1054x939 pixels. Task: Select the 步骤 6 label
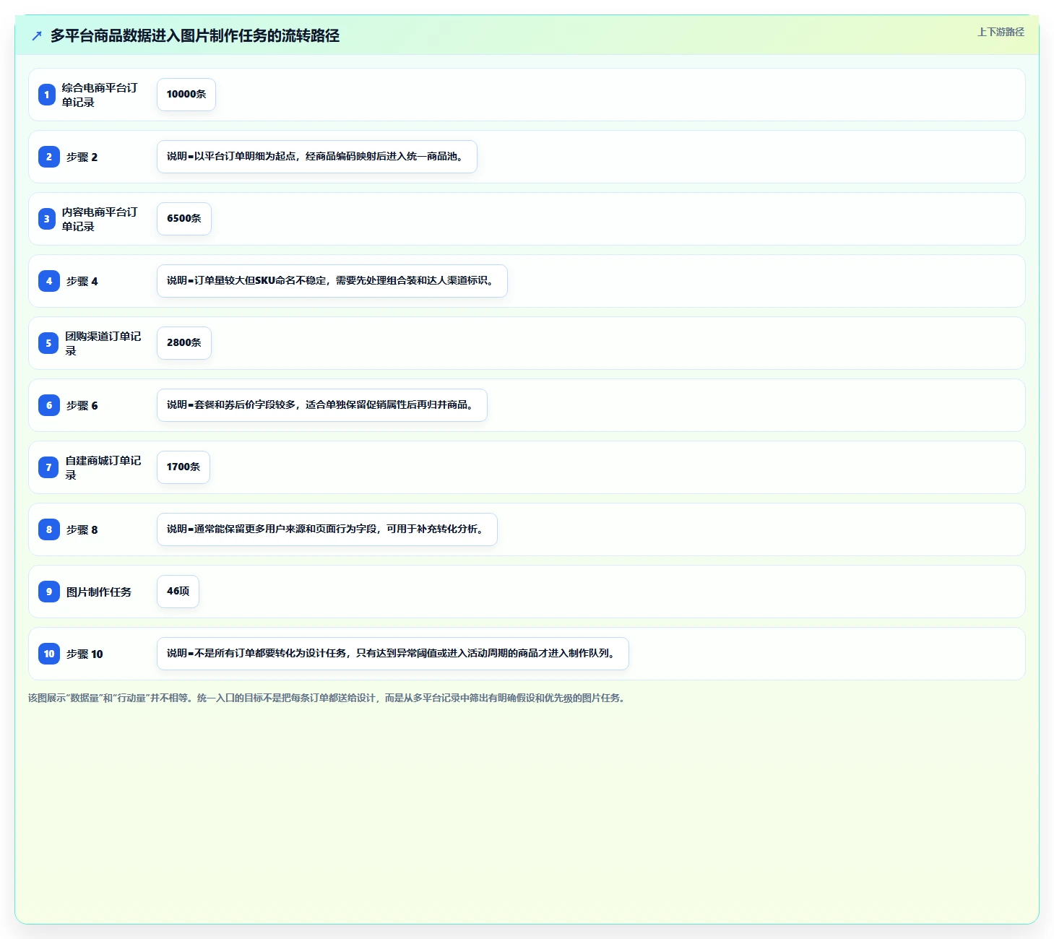coord(82,405)
